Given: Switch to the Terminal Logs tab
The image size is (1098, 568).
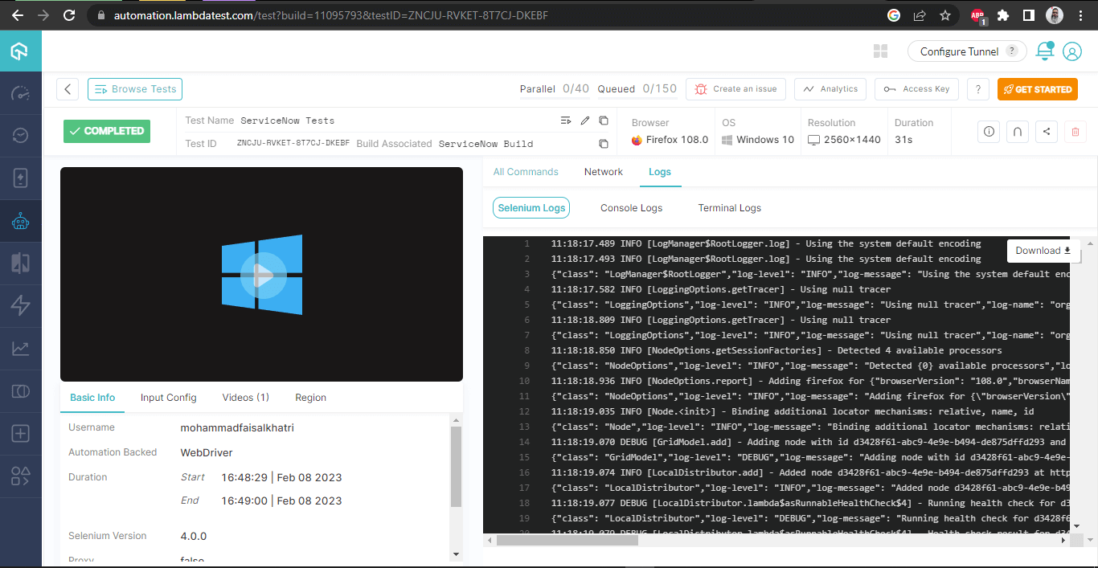Looking at the screenshot, I should [x=729, y=207].
